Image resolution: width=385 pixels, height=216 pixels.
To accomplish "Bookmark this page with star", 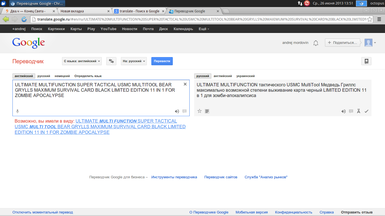I will (370, 19).
